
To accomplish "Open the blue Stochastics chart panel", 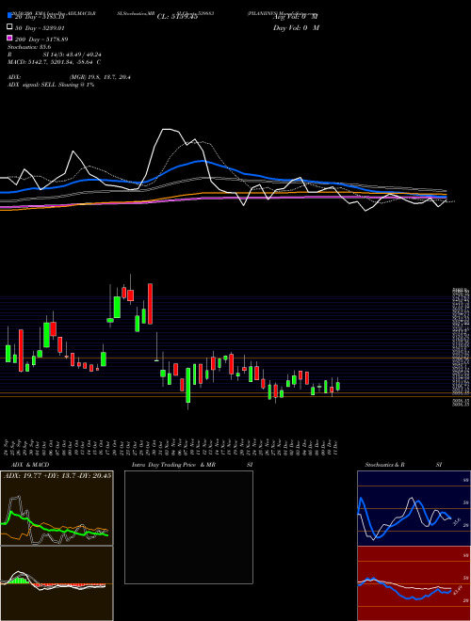I will tap(414, 508).
